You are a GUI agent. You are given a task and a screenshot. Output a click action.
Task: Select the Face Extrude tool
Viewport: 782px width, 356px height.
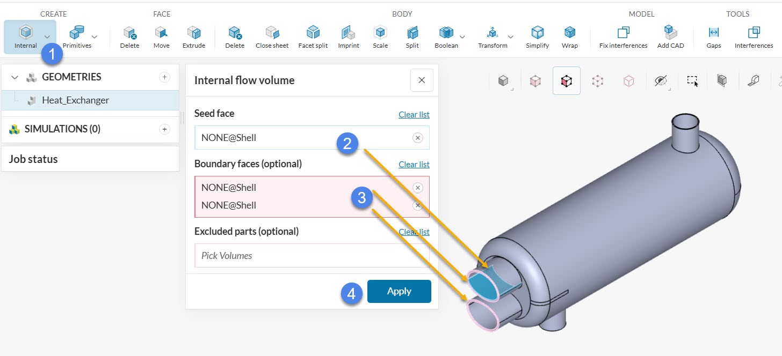point(194,37)
